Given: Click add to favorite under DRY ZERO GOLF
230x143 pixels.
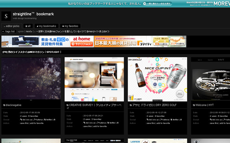Looking at the screenshot, I should pos(163,123).
